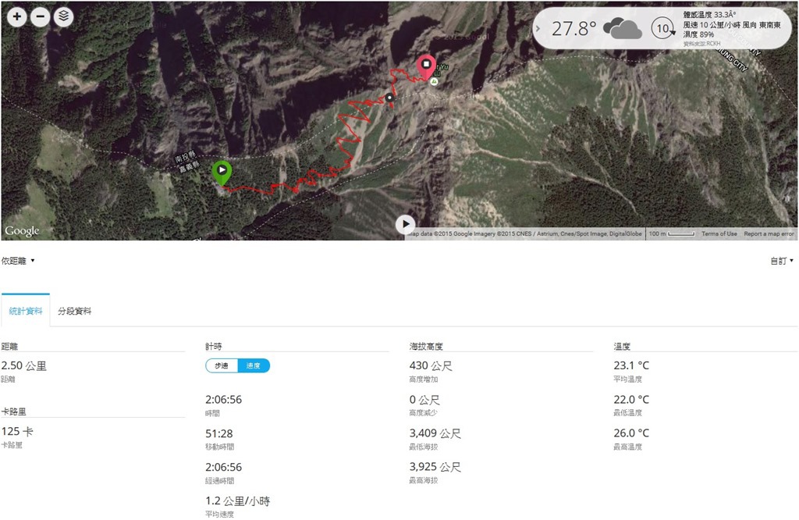The width and height of the screenshot is (799, 520).
Task: Expand the weather panel arrow
Action: tap(538, 29)
